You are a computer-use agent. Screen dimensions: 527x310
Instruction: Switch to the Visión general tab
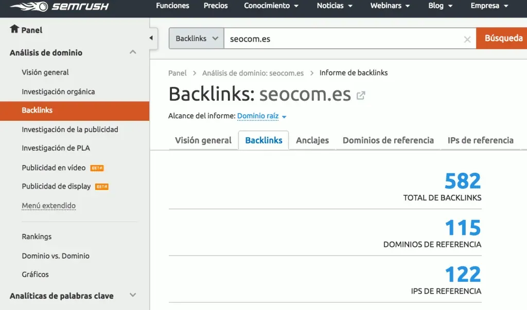click(x=203, y=140)
